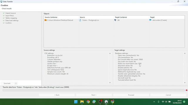Open the volume speaker tray icon

(166, 102)
